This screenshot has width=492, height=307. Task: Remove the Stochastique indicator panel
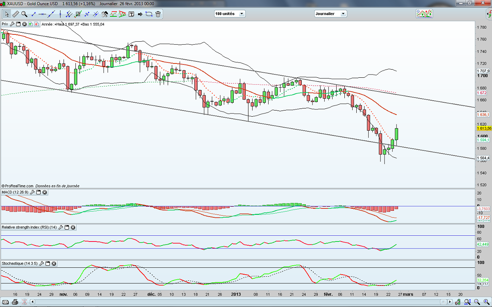(x=54, y=264)
